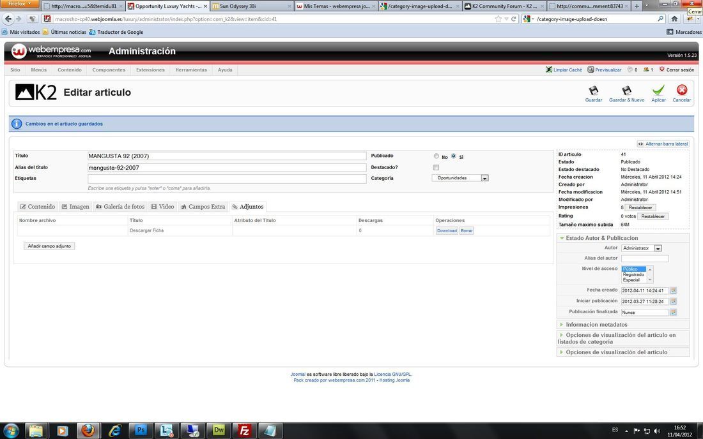Click the volume icon in system tray
The height and width of the screenshot is (439, 703).
[x=657, y=431]
